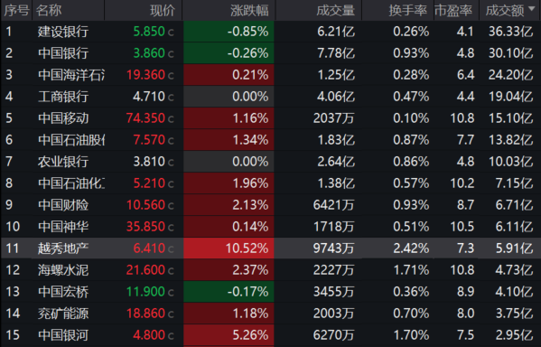Click price 18.860 of 兖矿能源
Viewport: 541px width, 347px height.
click(x=145, y=314)
